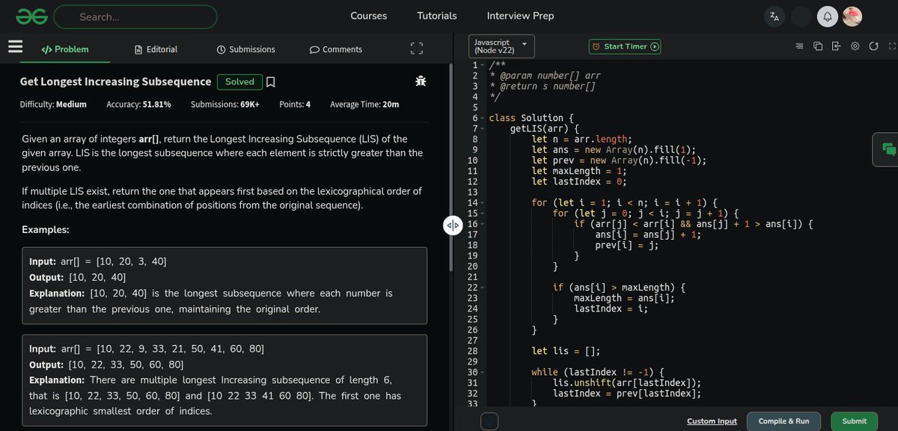
Task: Open the hamburger sidebar menu
Action: pyautogui.click(x=15, y=47)
